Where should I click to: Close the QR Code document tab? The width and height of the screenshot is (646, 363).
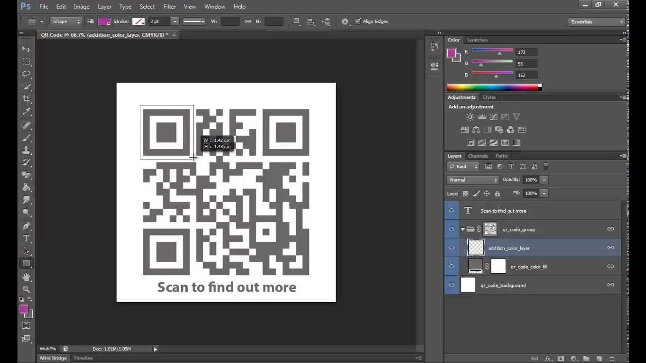tap(174, 35)
